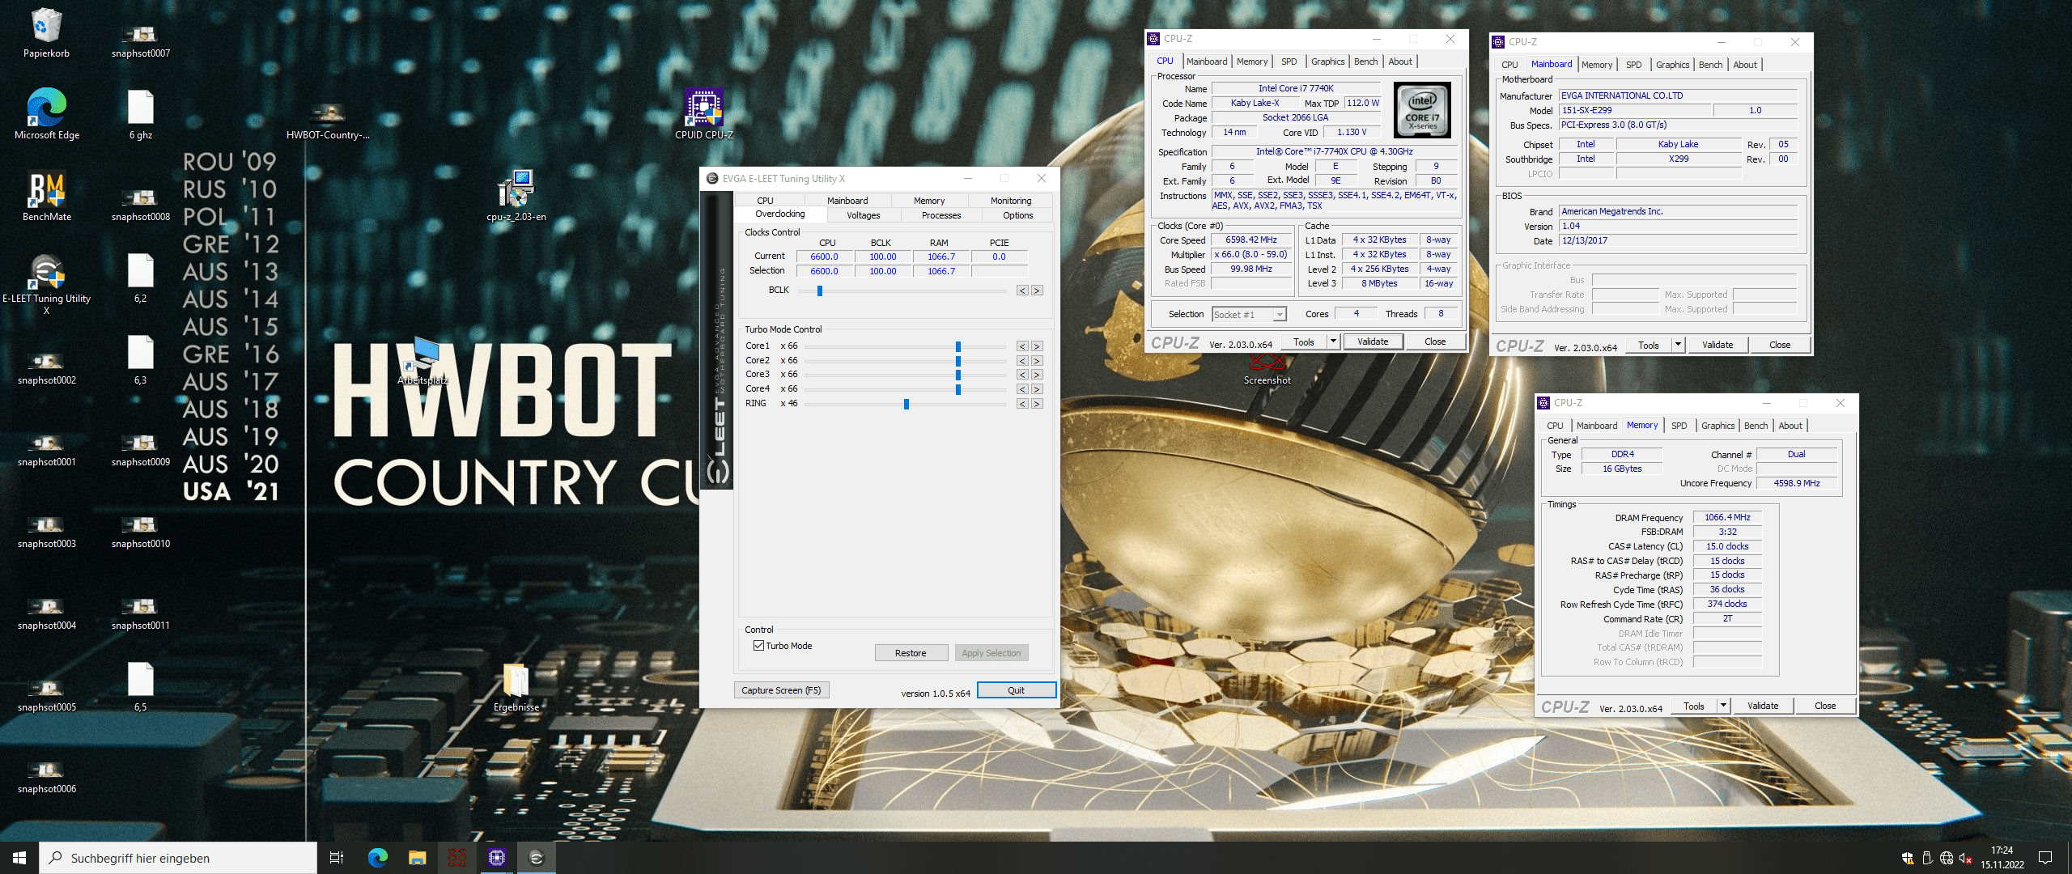Select the snaphsot0008 image icon

pos(140,204)
